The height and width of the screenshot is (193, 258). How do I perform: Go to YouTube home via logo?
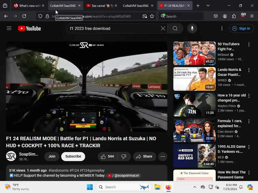[x=29, y=28]
